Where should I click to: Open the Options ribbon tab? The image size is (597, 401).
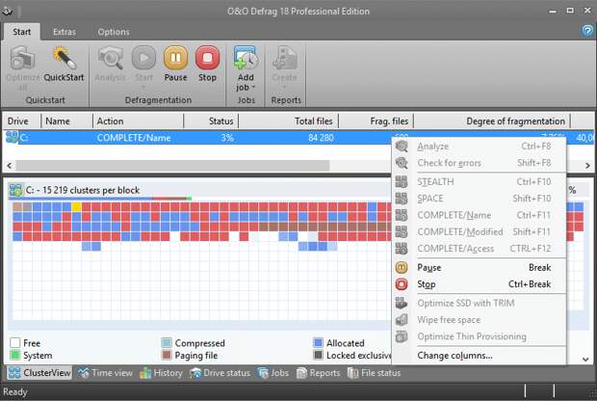[114, 32]
